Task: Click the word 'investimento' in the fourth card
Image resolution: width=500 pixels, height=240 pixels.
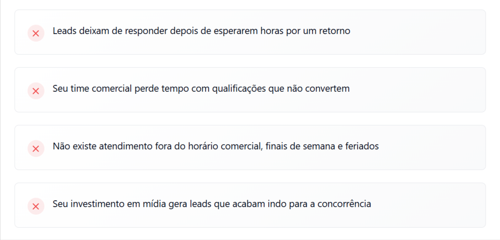Action: point(97,204)
